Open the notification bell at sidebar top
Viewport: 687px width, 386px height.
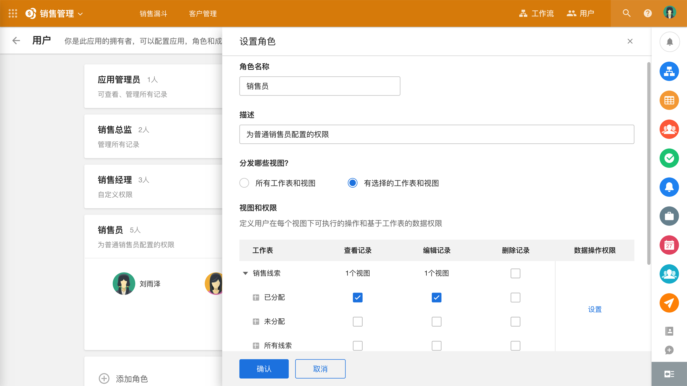tap(669, 42)
